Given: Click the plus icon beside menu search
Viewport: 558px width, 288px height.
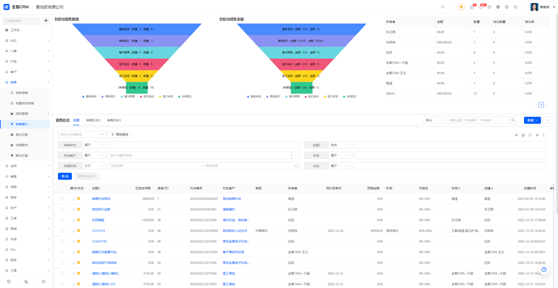Looking at the screenshot, I should 46,20.
